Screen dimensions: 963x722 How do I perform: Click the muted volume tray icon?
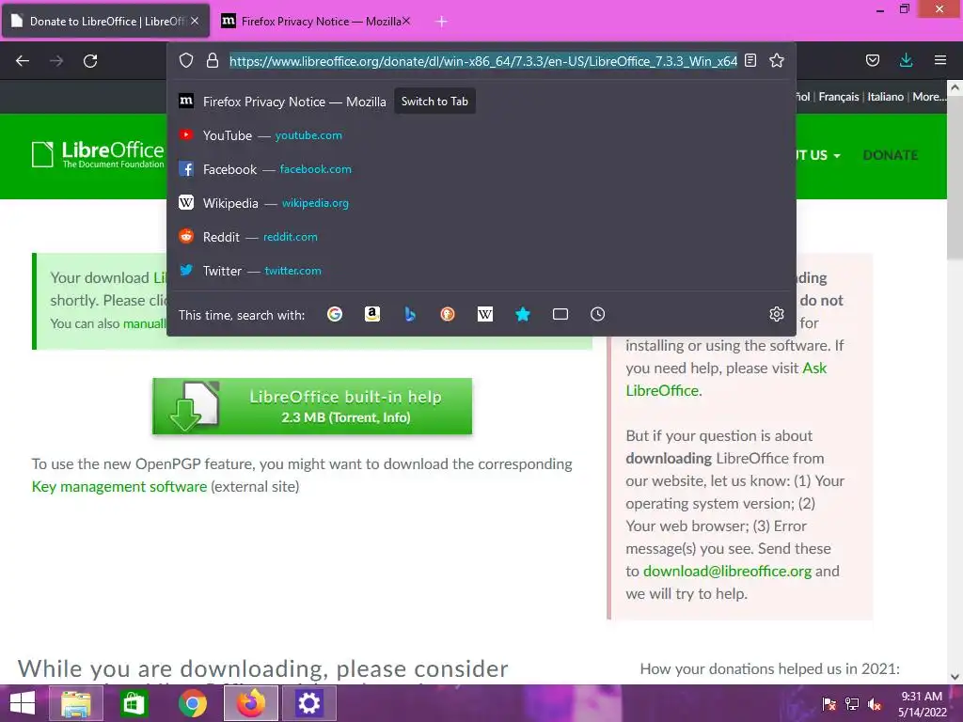875,704
